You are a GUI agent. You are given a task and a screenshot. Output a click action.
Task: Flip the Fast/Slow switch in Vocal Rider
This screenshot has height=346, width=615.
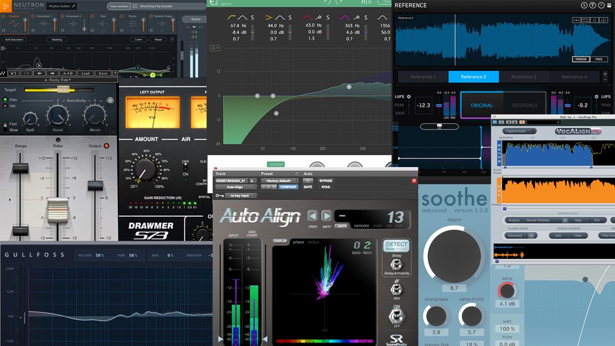(x=5, y=127)
